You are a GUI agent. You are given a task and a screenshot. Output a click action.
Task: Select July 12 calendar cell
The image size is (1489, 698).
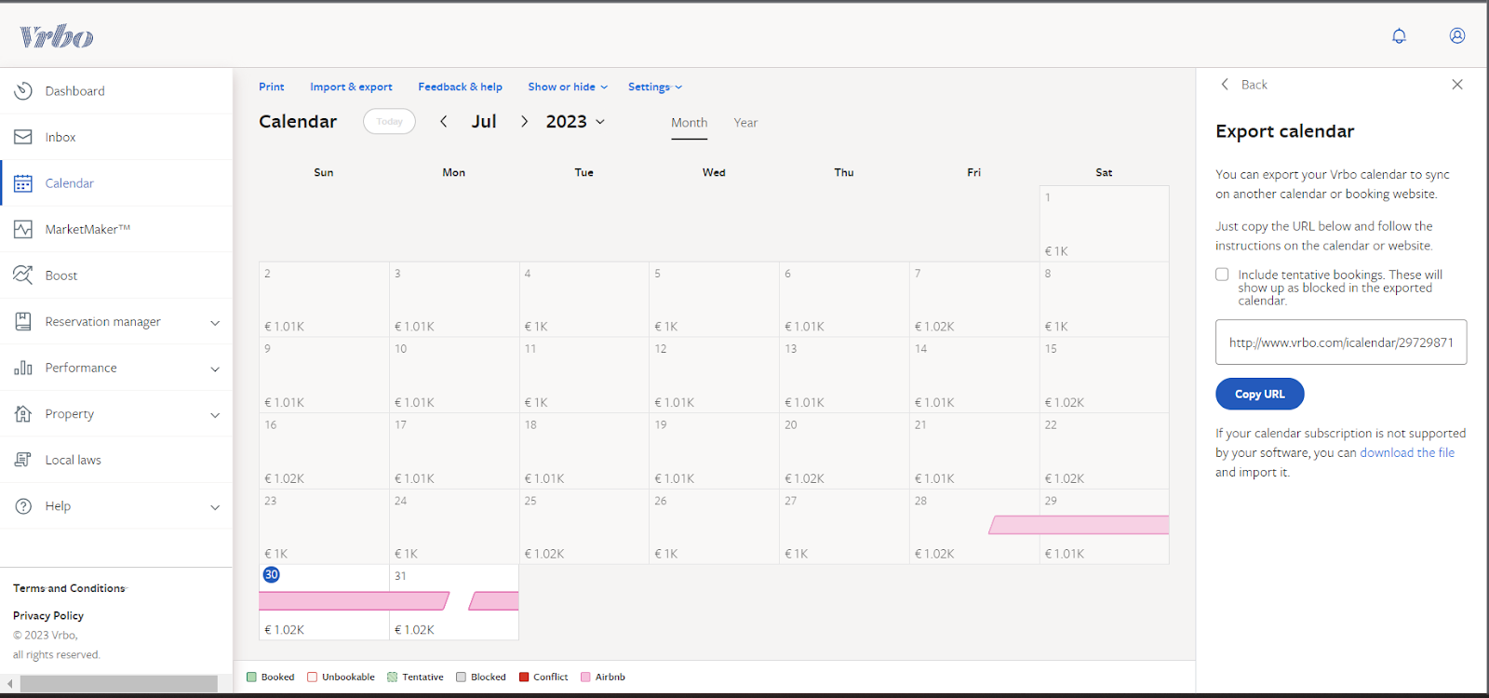pos(714,375)
